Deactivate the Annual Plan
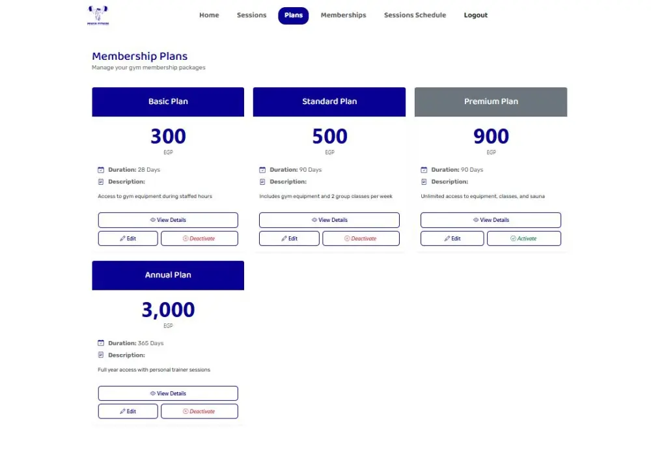 [x=199, y=411]
